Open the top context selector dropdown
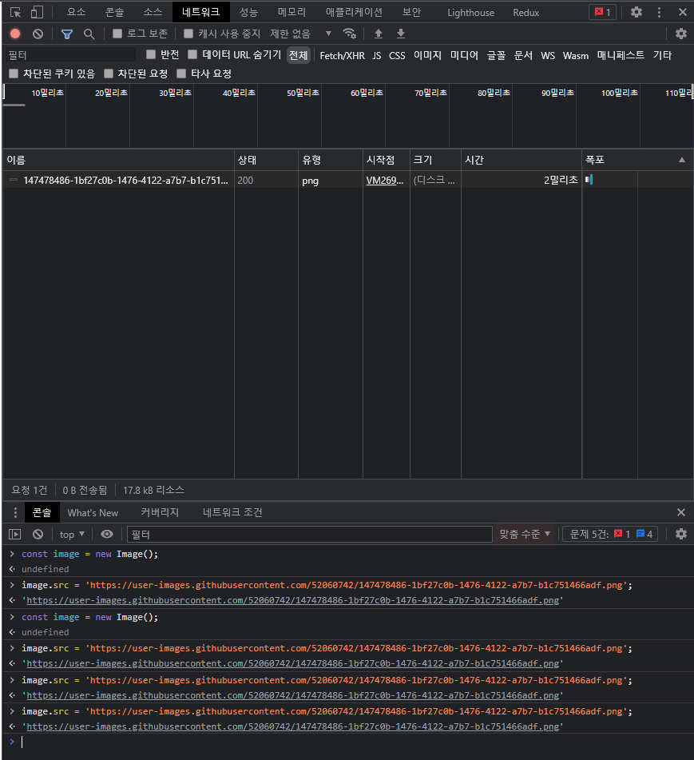Screen dimensions: 694x760 tap(72, 534)
